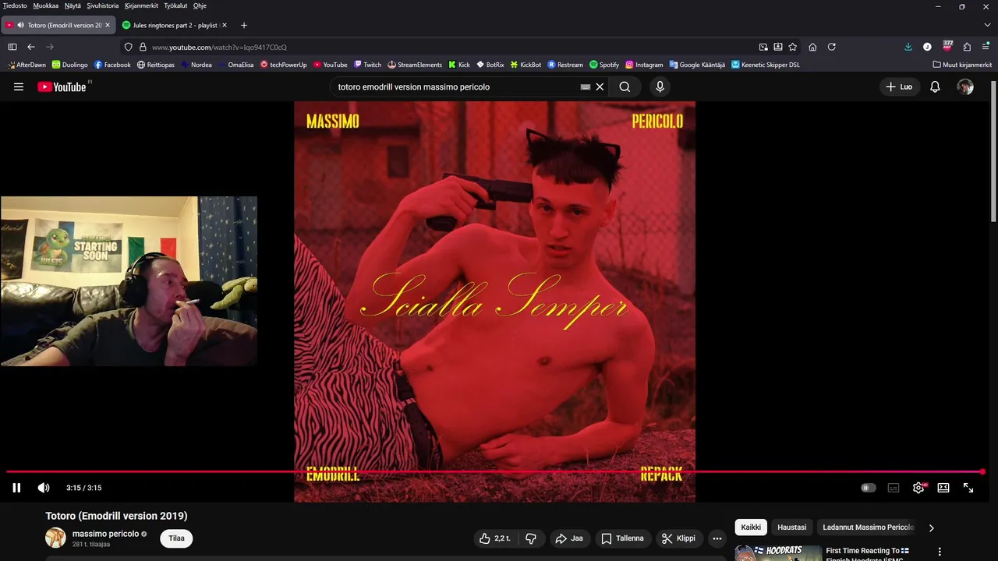Viewport: 998px width, 561px height.
Task: Open the extensions puzzle icon
Action: (x=967, y=47)
